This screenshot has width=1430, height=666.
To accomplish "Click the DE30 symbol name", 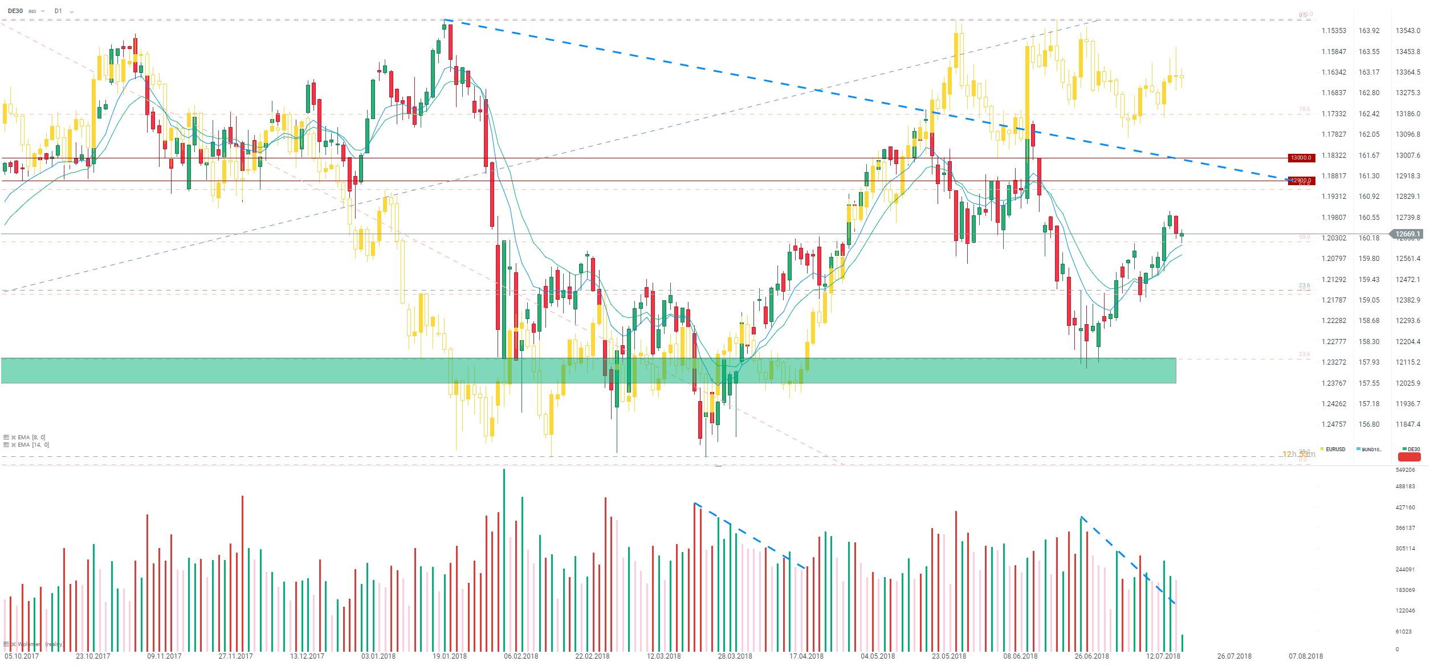I will click(15, 11).
